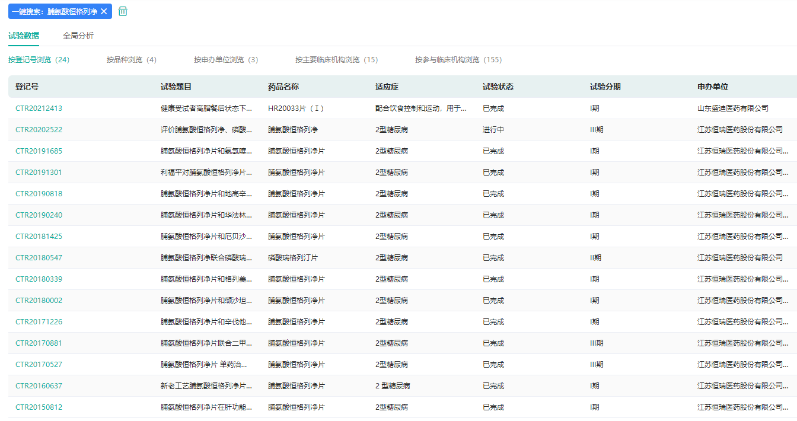The height and width of the screenshot is (421, 797).
Task: Open registration link CTR20212413
Action: (x=39, y=109)
